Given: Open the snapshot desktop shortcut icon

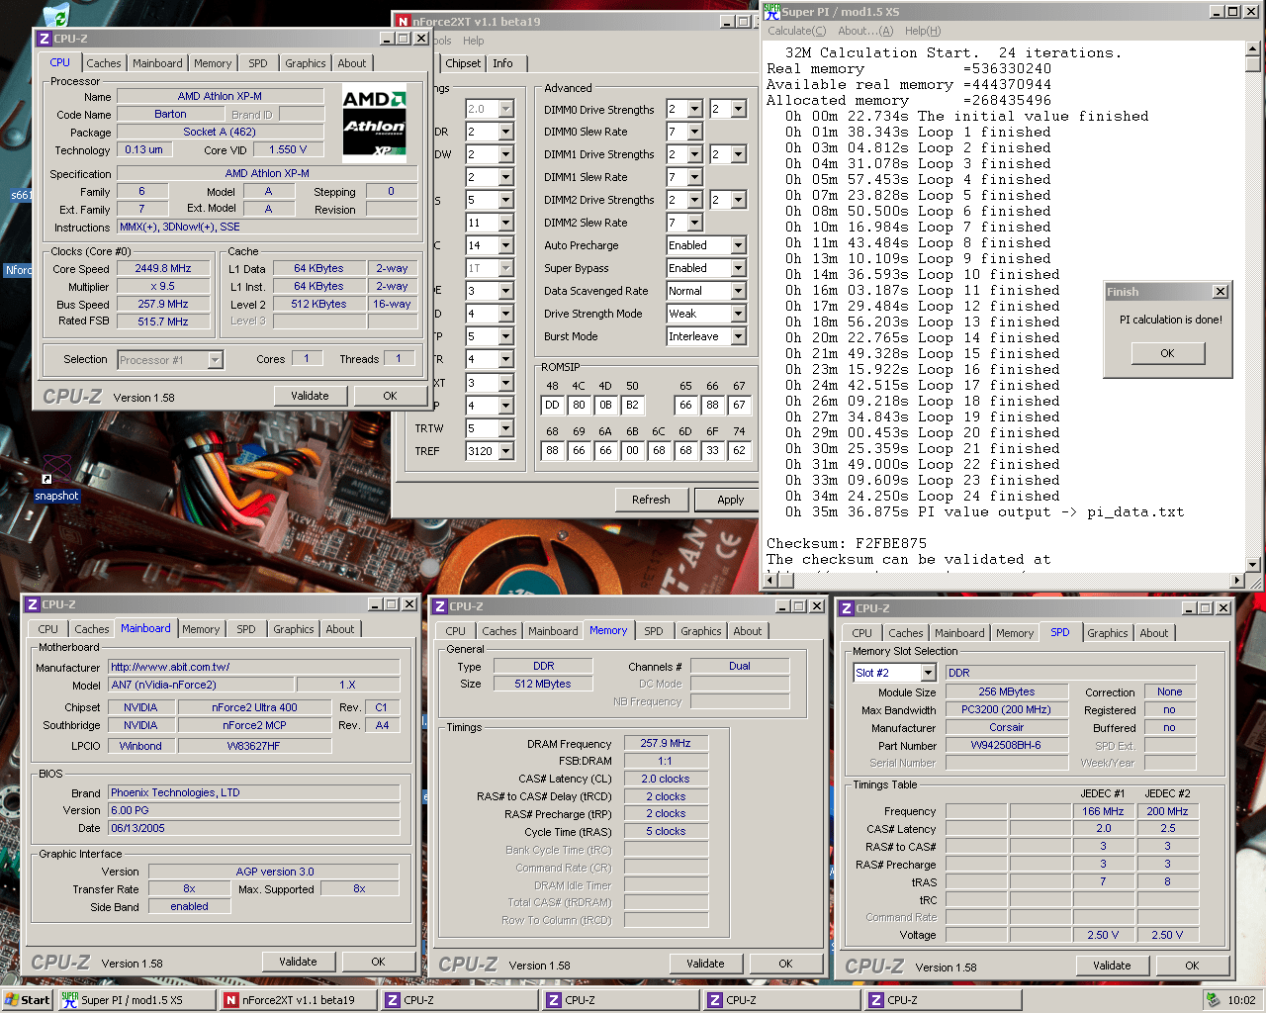Looking at the screenshot, I should tap(56, 471).
